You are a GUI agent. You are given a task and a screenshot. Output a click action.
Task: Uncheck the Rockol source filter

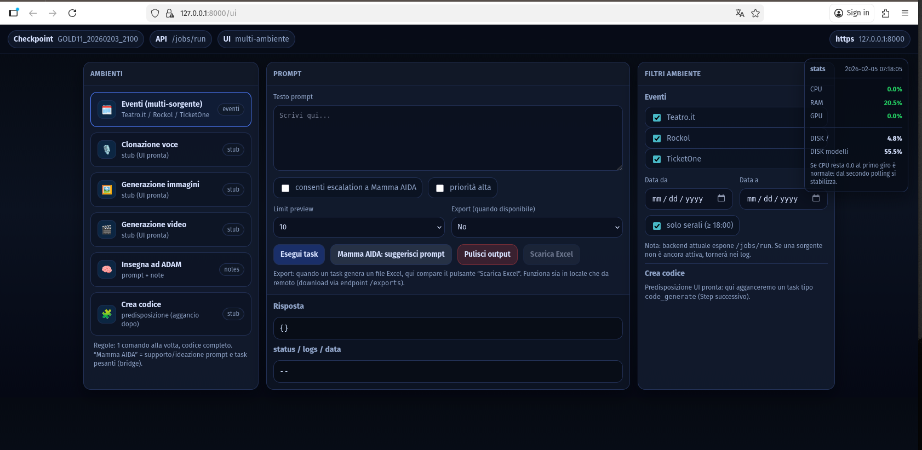657,139
